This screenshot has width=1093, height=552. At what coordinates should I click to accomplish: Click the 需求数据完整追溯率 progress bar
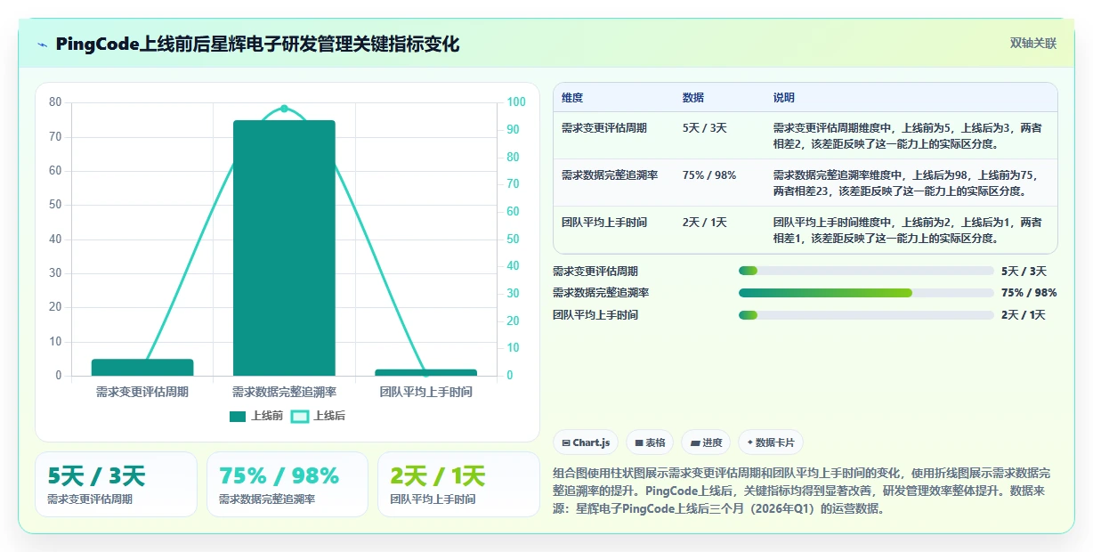click(x=866, y=293)
